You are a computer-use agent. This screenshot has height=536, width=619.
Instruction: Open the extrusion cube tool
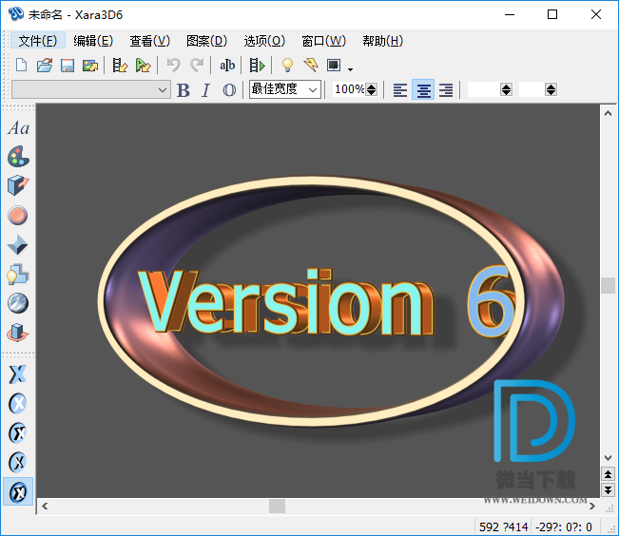point(18,185)
